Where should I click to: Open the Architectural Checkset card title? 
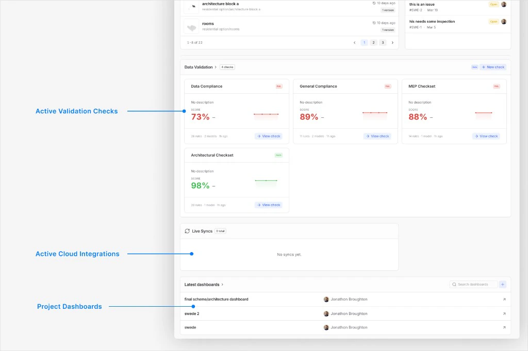(212, 155)
